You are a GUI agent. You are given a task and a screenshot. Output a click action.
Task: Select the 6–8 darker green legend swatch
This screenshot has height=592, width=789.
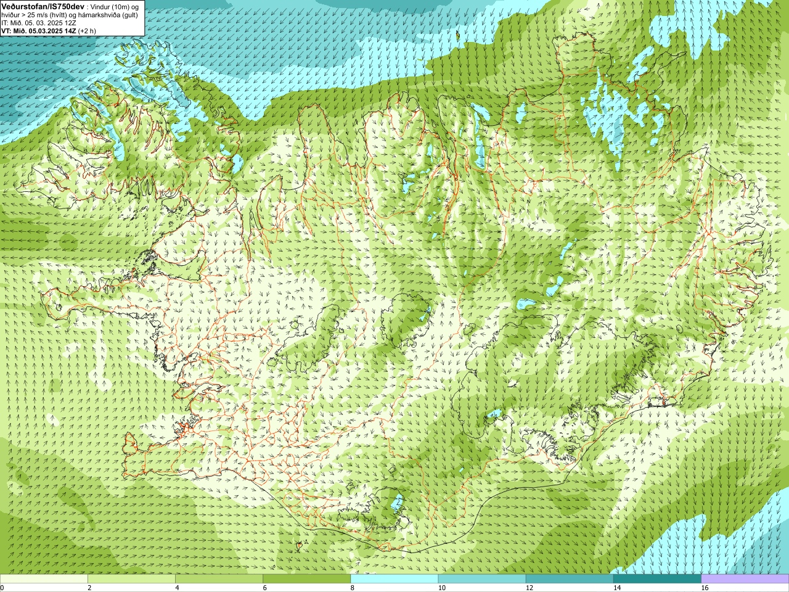pyautogui.click(x=307, y=579)
